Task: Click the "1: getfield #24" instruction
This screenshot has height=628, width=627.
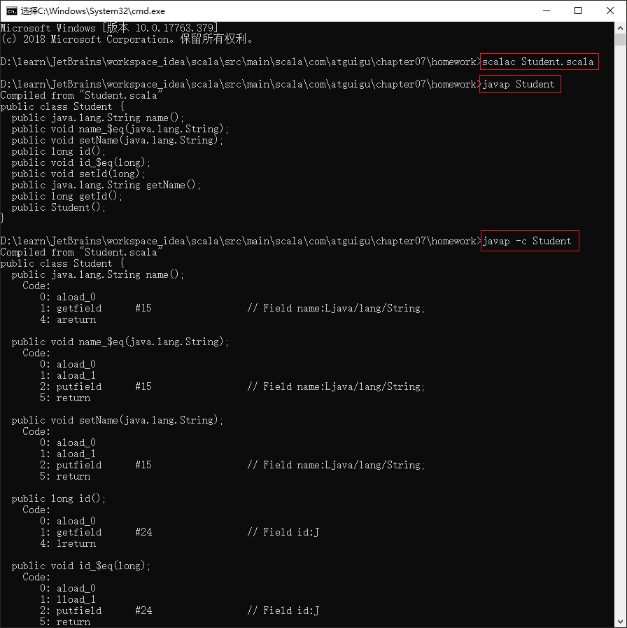Action: [96, 532]
